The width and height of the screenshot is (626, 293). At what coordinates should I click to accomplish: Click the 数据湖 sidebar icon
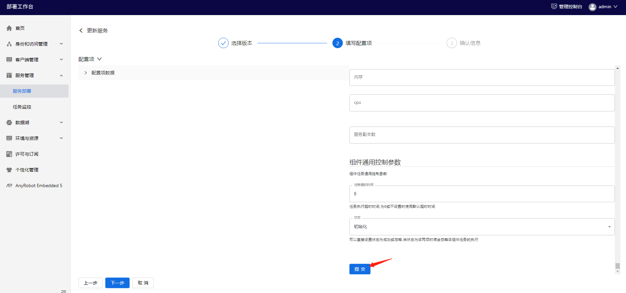click(x=9, y=123)
